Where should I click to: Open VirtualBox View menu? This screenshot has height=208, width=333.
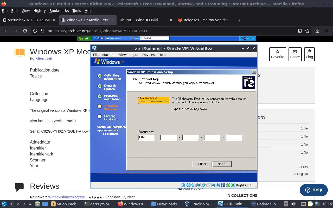pos(123,55)
